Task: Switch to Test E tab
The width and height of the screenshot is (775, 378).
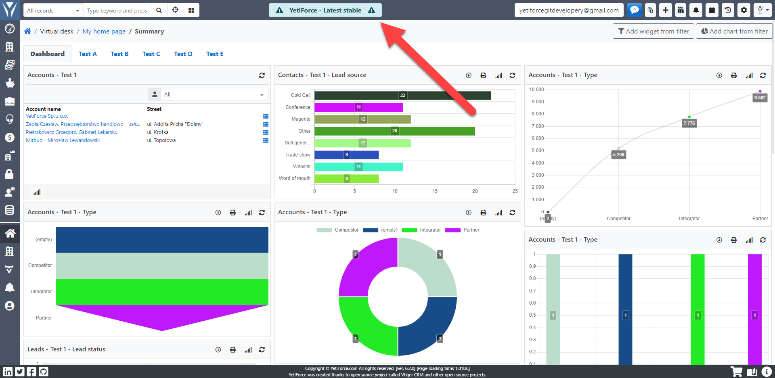Action: point(215,54)
